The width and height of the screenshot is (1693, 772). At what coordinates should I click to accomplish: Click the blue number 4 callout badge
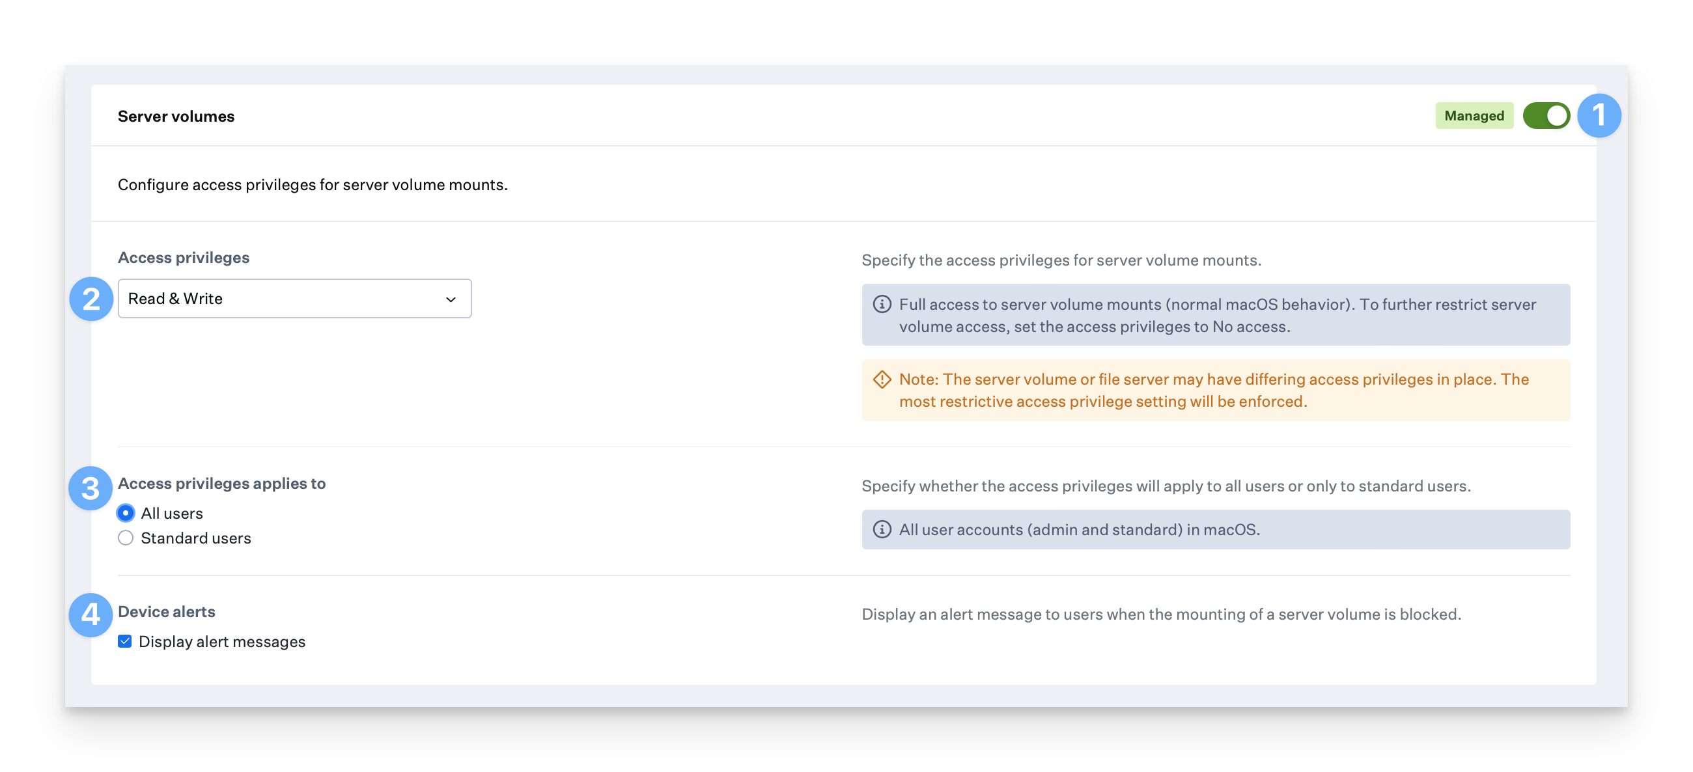[x=91, y=615]
